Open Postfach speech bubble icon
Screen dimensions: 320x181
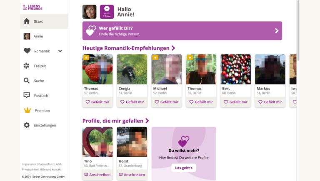click(27, 95)
